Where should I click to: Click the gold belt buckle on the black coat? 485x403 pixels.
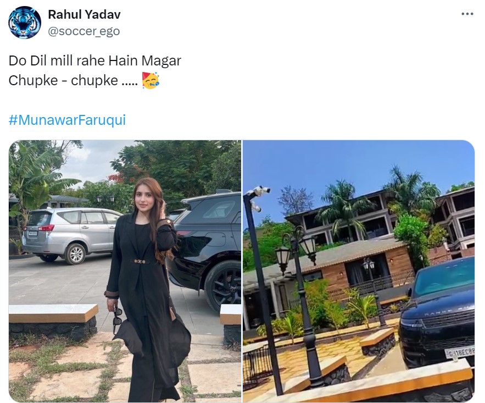(140, 262)
